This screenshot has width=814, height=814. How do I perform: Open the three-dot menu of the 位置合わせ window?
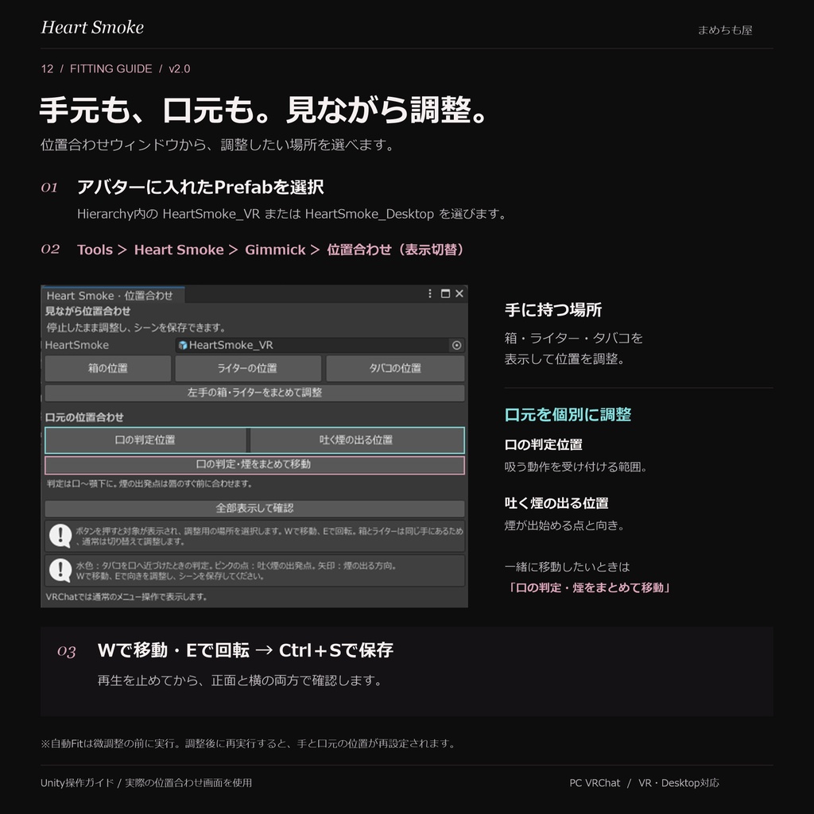click(430, 294)
